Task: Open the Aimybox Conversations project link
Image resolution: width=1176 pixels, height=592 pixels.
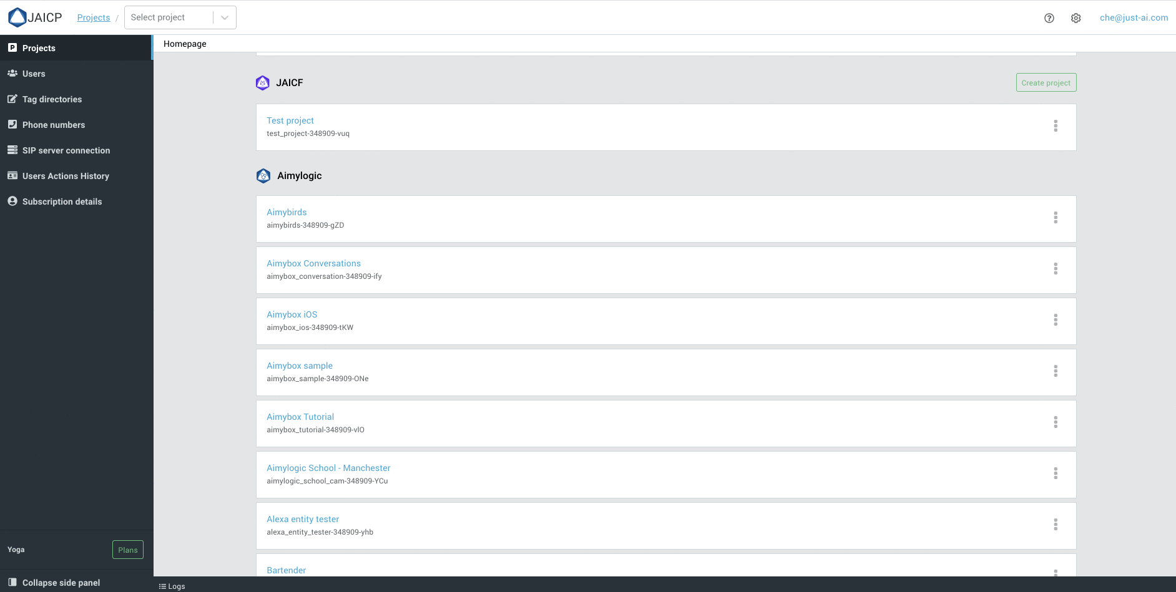Action: (x=313, y=263)
